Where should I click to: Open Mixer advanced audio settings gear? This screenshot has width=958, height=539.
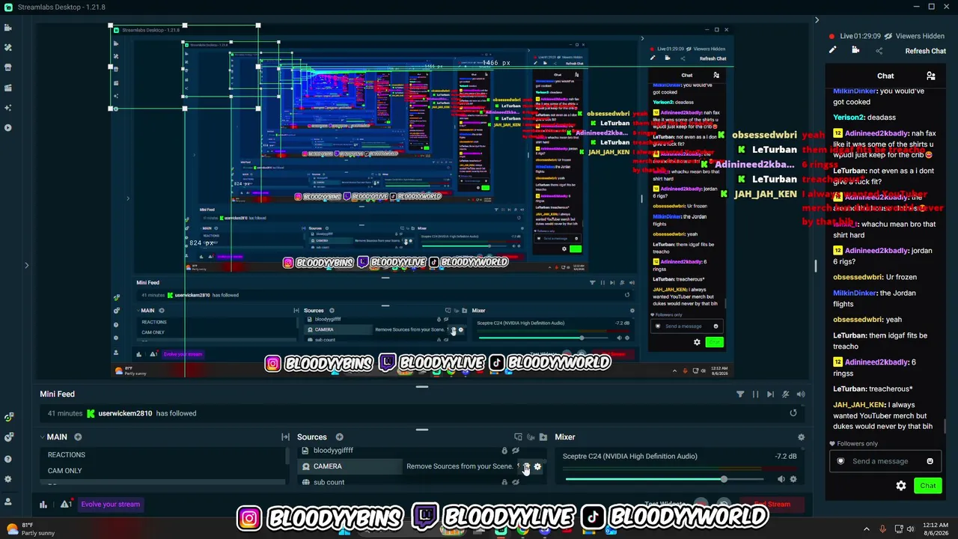coord(801,437)
